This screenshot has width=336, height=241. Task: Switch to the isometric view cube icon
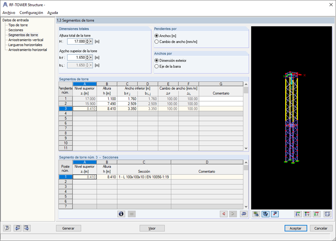click(x=328, y=214)
